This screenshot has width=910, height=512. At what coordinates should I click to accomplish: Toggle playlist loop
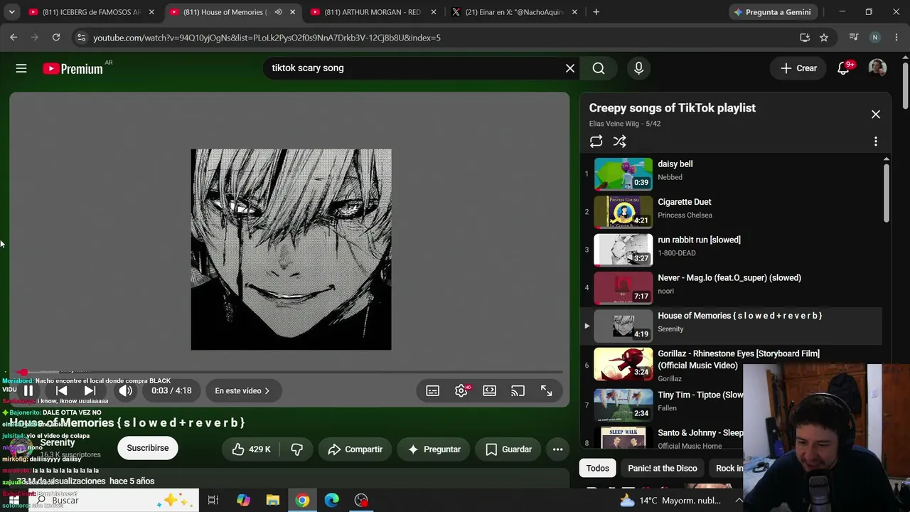pos(596,142)
